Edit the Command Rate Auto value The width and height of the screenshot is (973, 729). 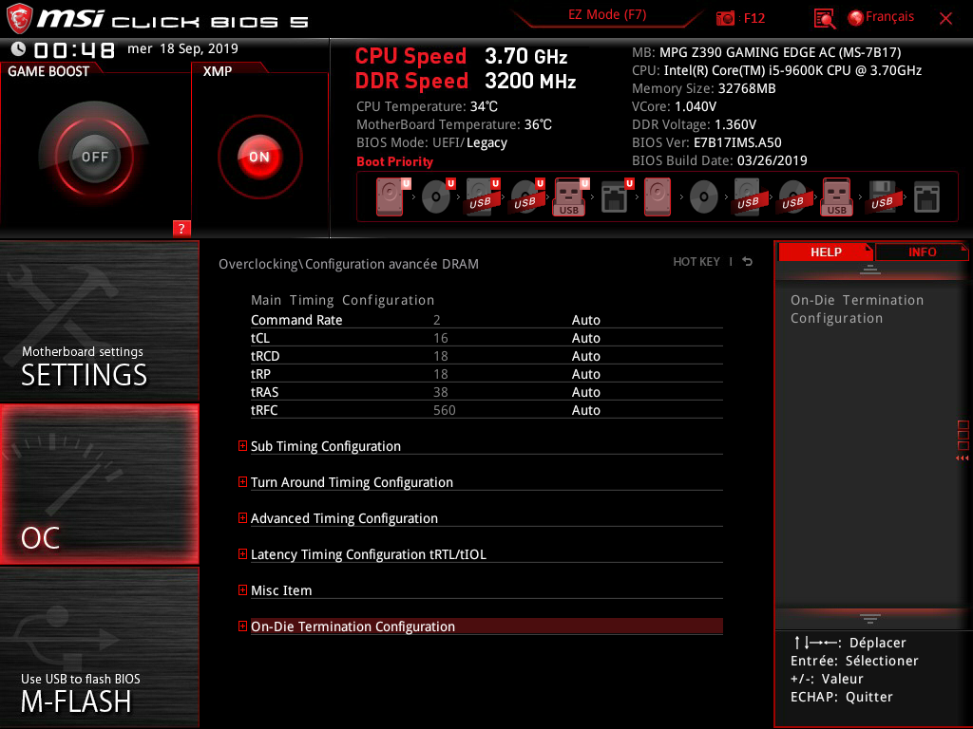(585, 320)
